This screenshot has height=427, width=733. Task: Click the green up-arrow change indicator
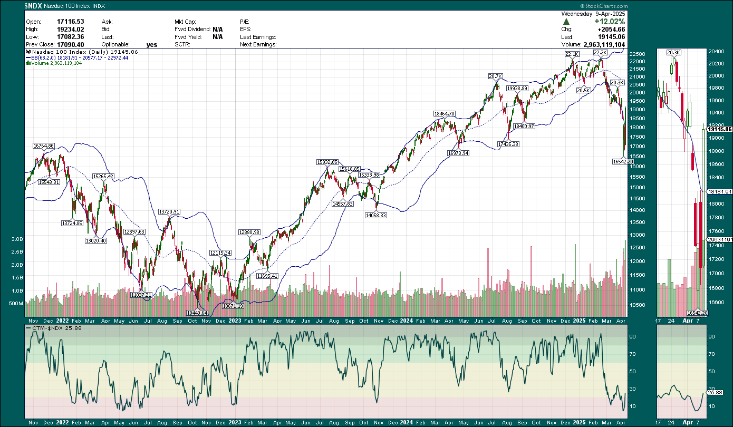566,22
